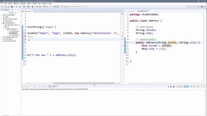Click Maximize icon of Package Explorer view
The width and height of the screenshot is (207, 116).
coord(18,10)
